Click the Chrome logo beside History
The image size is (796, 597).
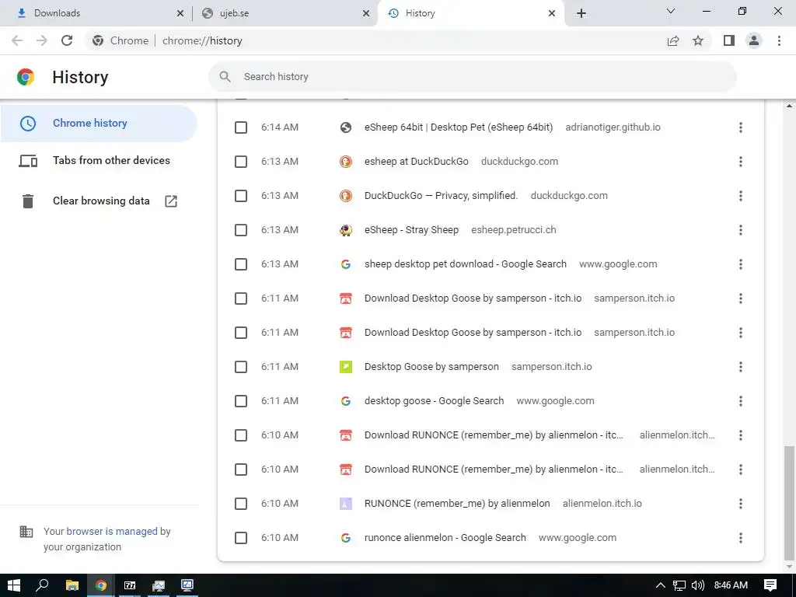(x=26, y=77)
